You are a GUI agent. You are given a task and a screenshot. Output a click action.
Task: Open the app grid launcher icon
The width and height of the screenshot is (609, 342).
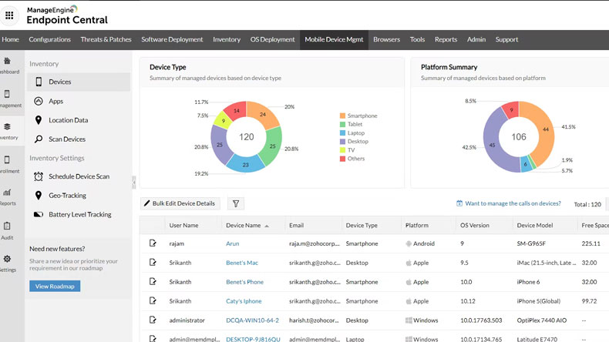pyautogui.click(x=9, y=15)
